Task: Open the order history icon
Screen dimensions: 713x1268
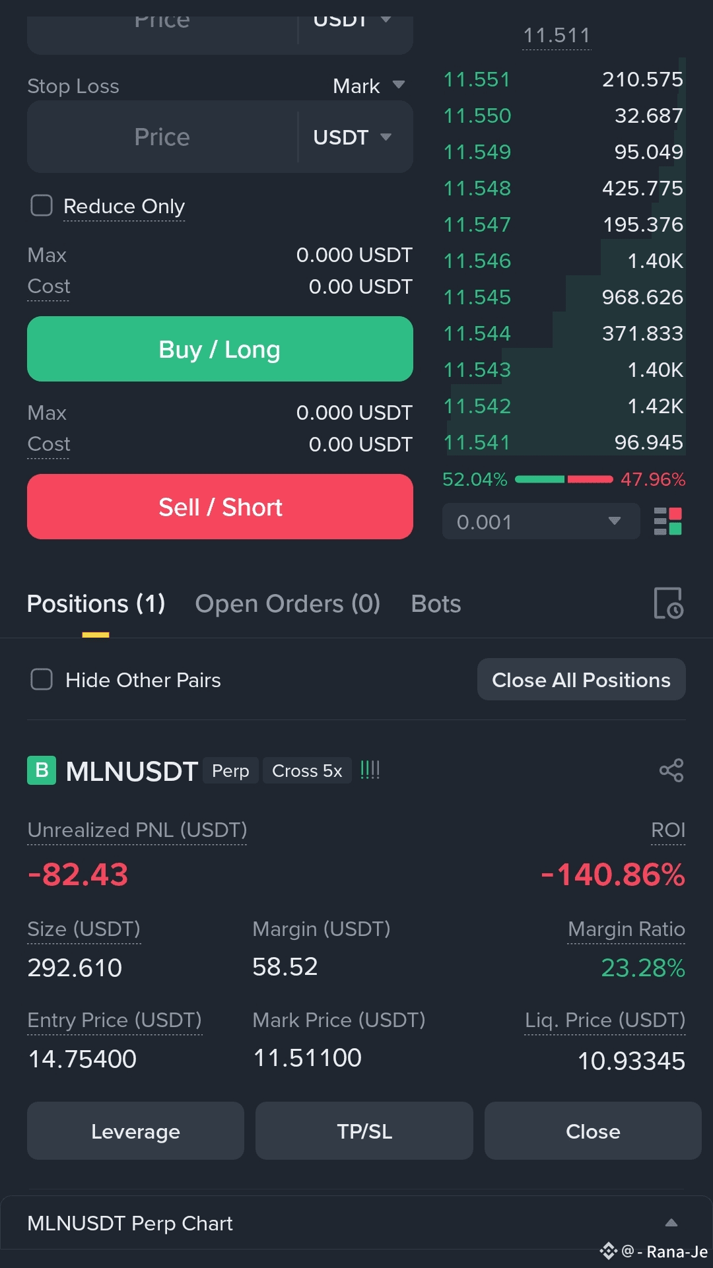Action: (668, 603)
